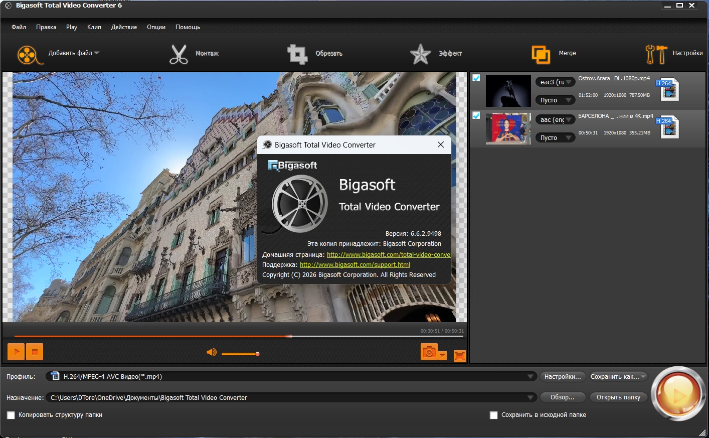Viewport: 709px width, 438px height.
Task: Click the H.264 format icon for БАРСЕЛОНА file
Action: [667, 127]
